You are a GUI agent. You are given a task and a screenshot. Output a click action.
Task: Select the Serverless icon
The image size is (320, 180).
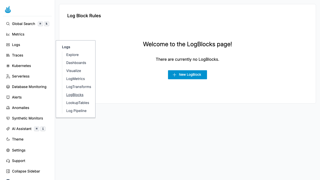click(8, 76)
